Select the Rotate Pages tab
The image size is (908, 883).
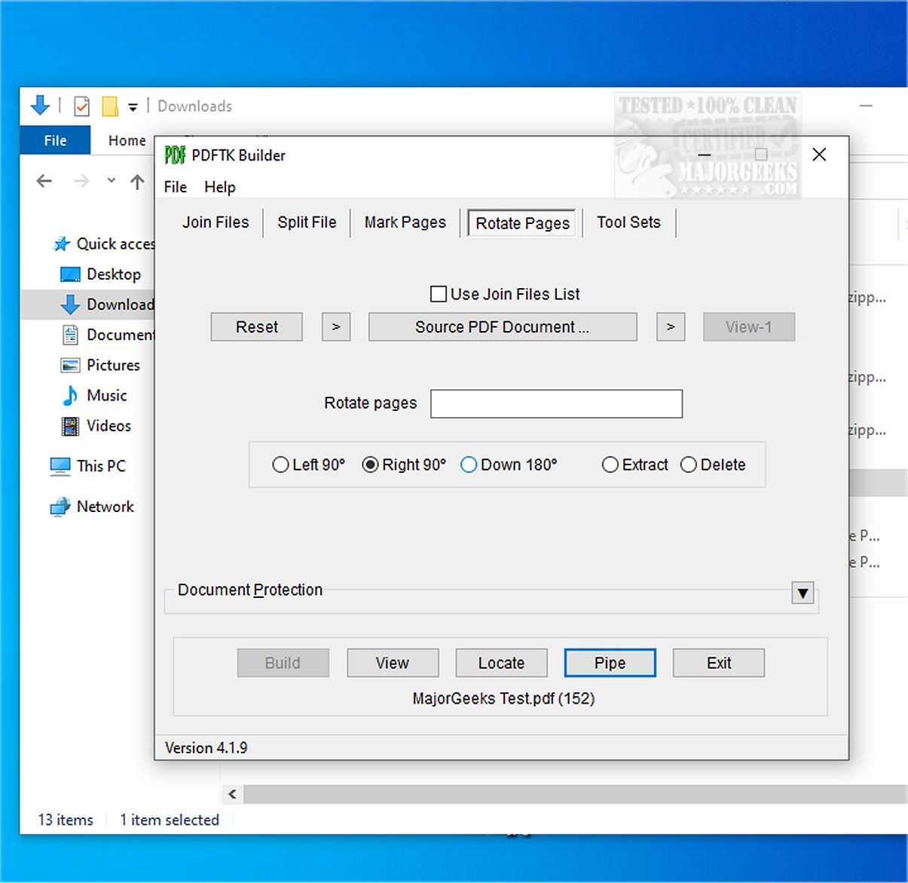(x=522, y=223)
